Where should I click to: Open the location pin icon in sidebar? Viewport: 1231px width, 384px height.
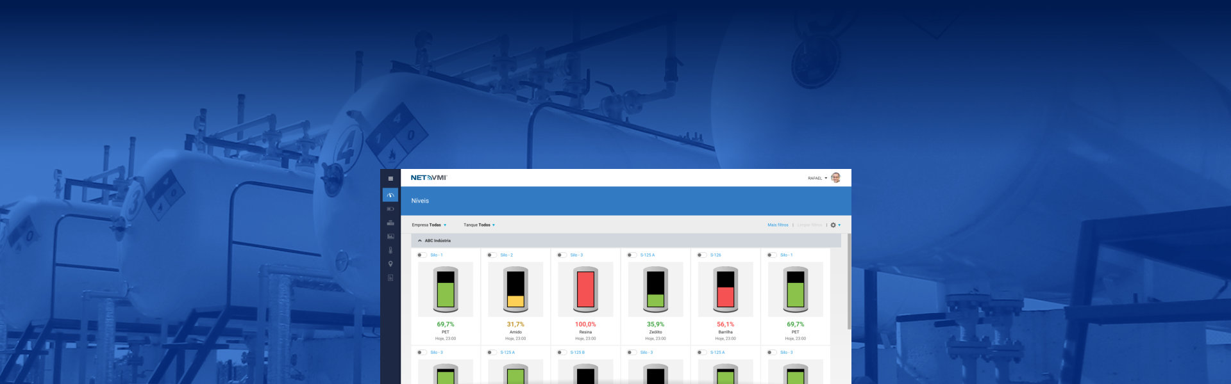pyautogui.click(x=390, y=264)
